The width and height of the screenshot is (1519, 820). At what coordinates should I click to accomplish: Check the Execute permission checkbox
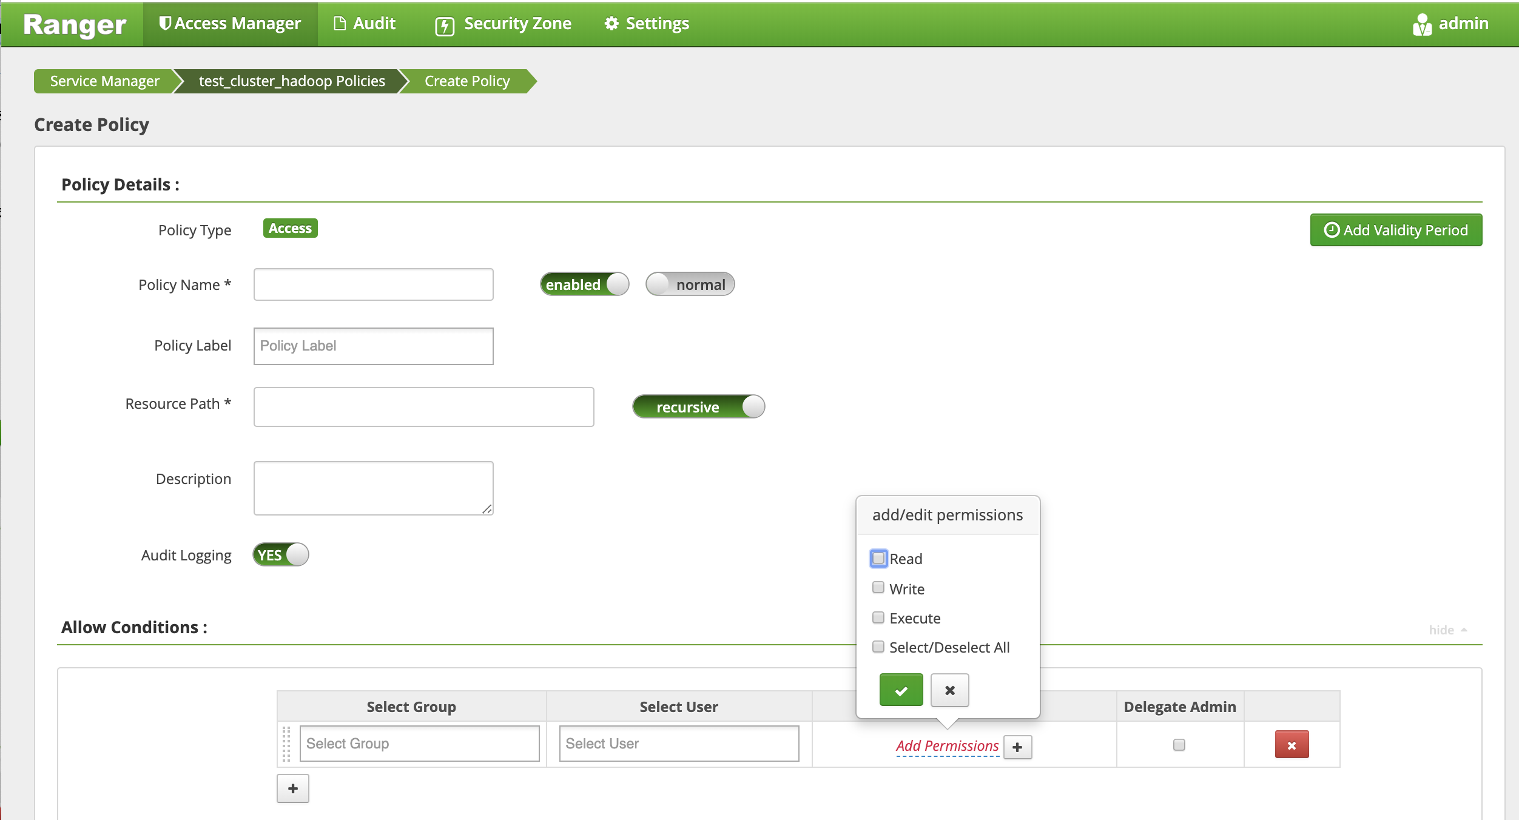pyautogui.click(x=878, y=617)
